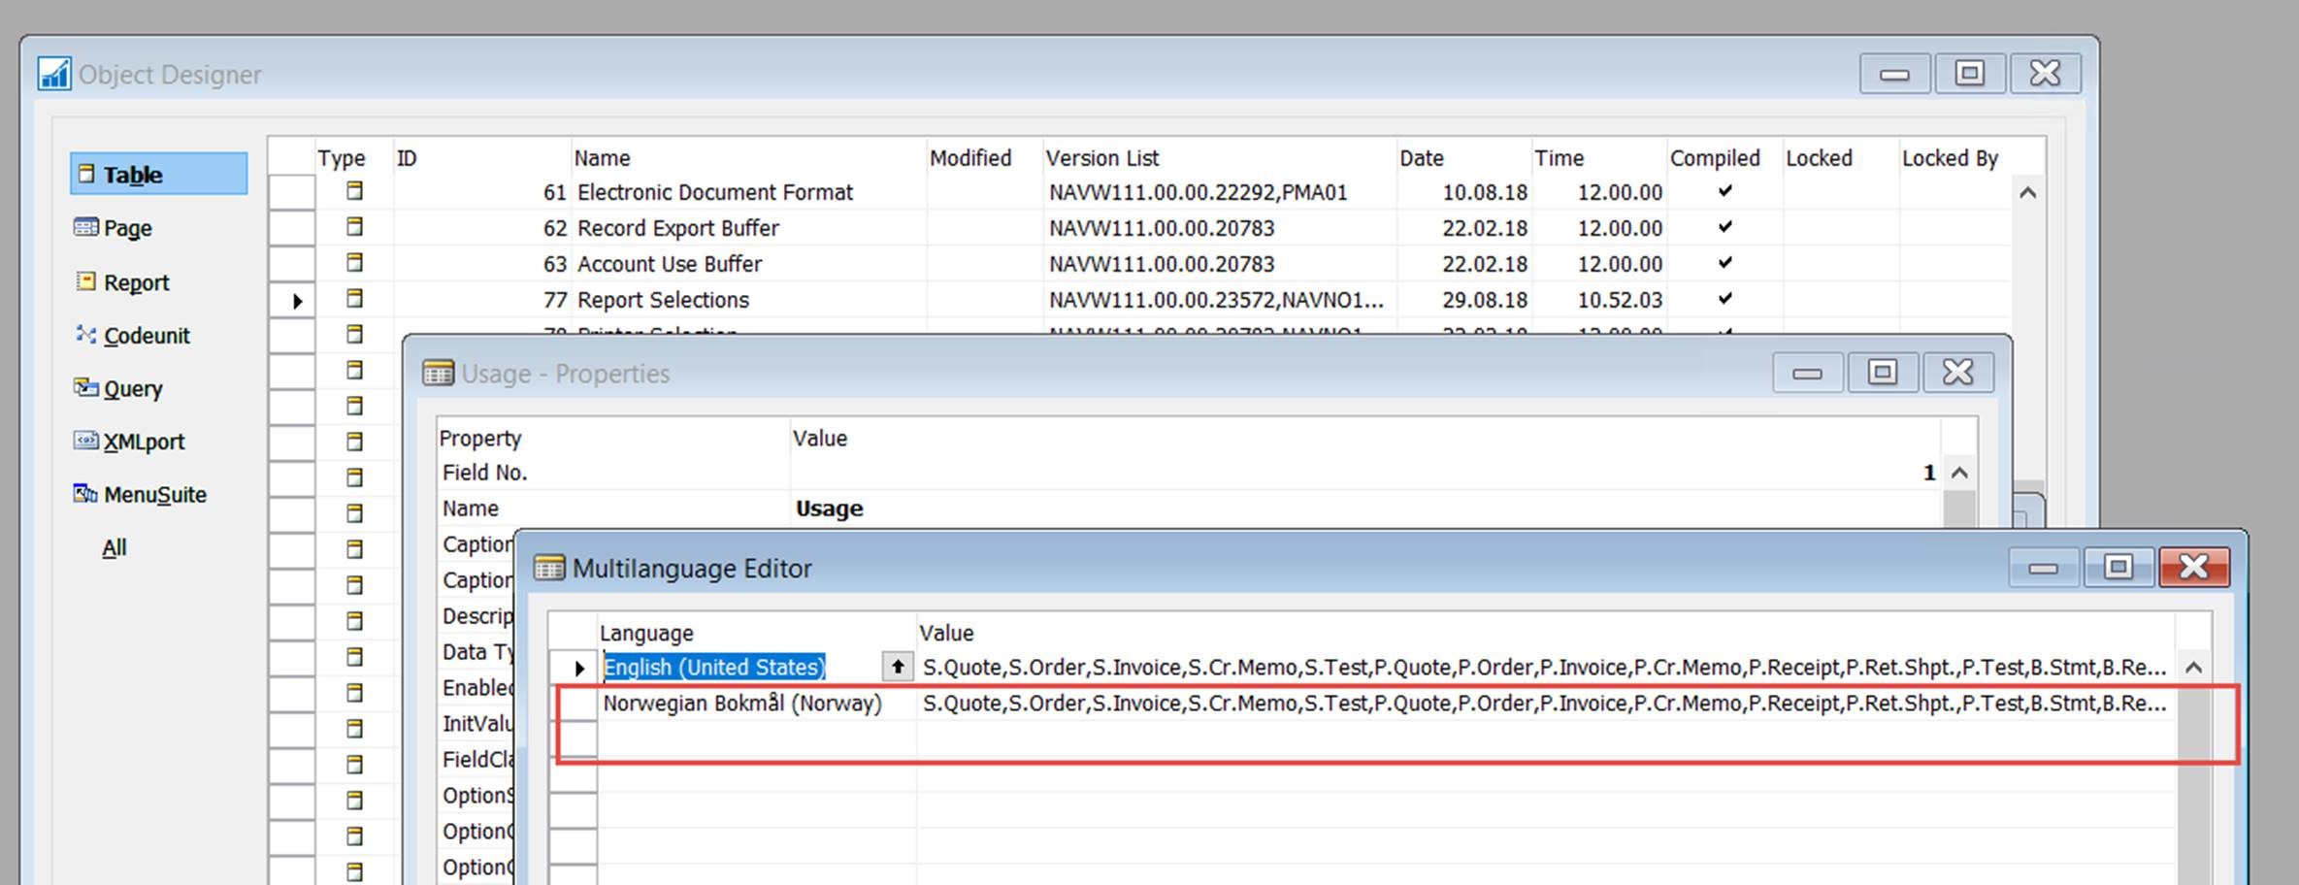Screen dimensions: 2299x885
Task: Click the Multilanguage Editor title bar icon
Action: coord(550,568)
